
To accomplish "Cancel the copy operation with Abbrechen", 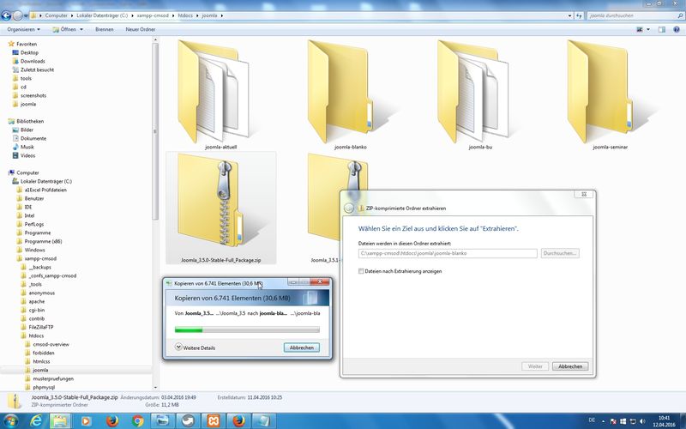I will tap(302, 347).
